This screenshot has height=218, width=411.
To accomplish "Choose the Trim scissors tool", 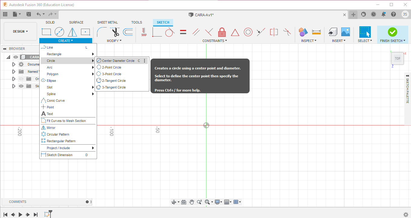I will point(115,32).
